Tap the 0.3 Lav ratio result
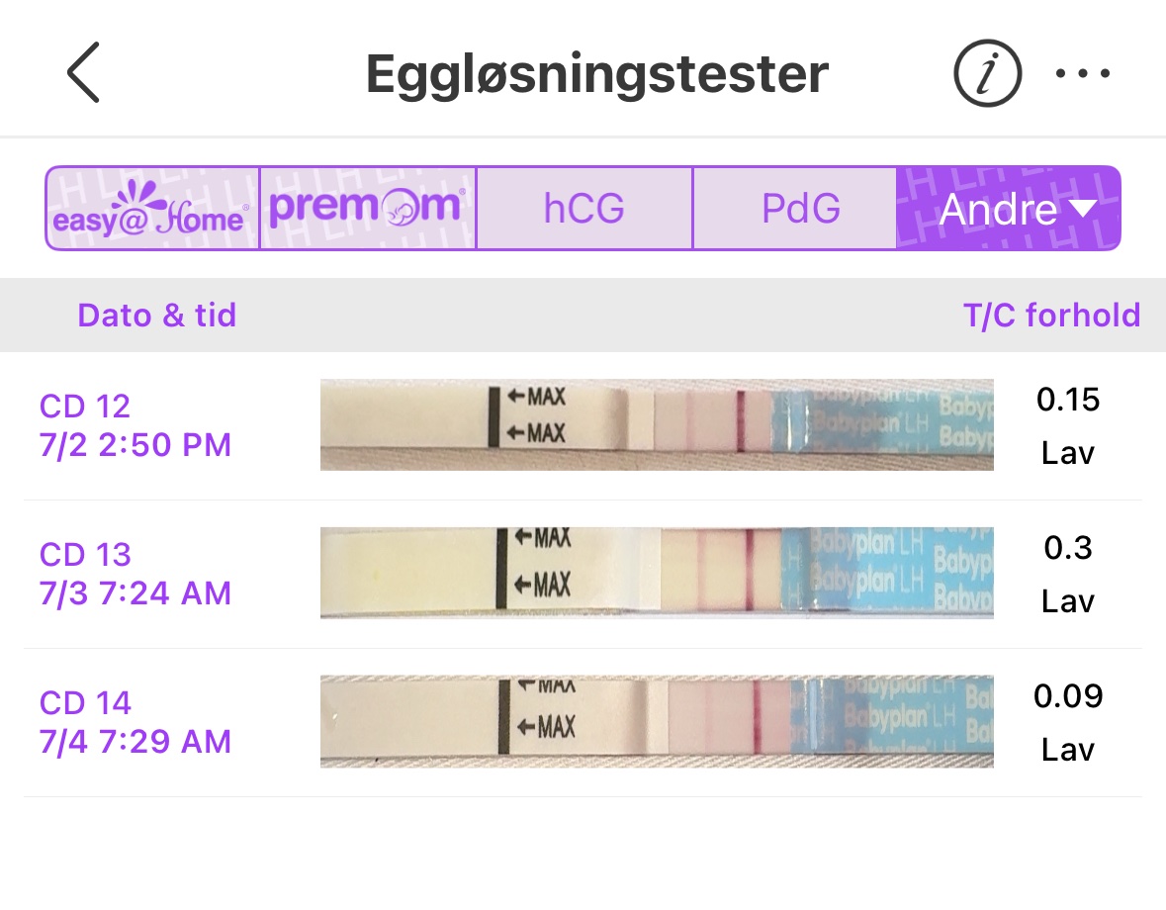 point(1068,575)
